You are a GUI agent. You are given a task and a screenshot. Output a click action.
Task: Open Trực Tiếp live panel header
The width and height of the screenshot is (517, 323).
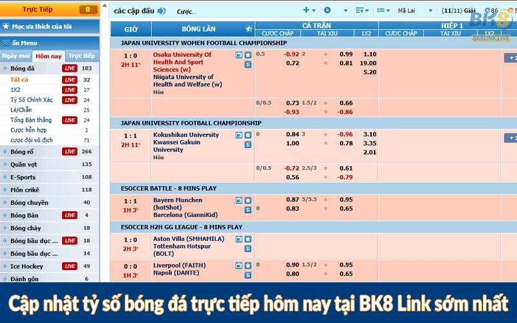(x=50, y=9)
